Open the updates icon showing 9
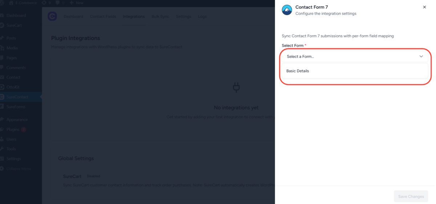The image size is (436, 204). (x=44, y=3)
